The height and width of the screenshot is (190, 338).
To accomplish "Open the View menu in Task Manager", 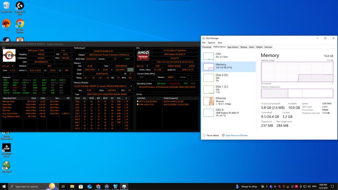I will pyautogui.click(x=220, y=43).
